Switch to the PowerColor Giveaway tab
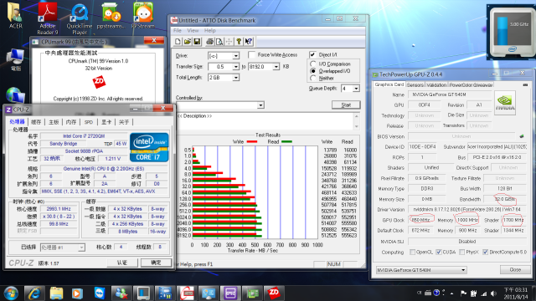Screen dimensions: 536x301 [471, 85]
